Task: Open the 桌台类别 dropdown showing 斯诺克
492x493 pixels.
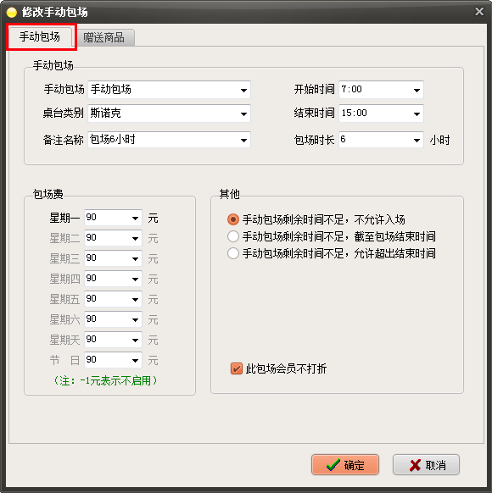Action: (169, 114)
